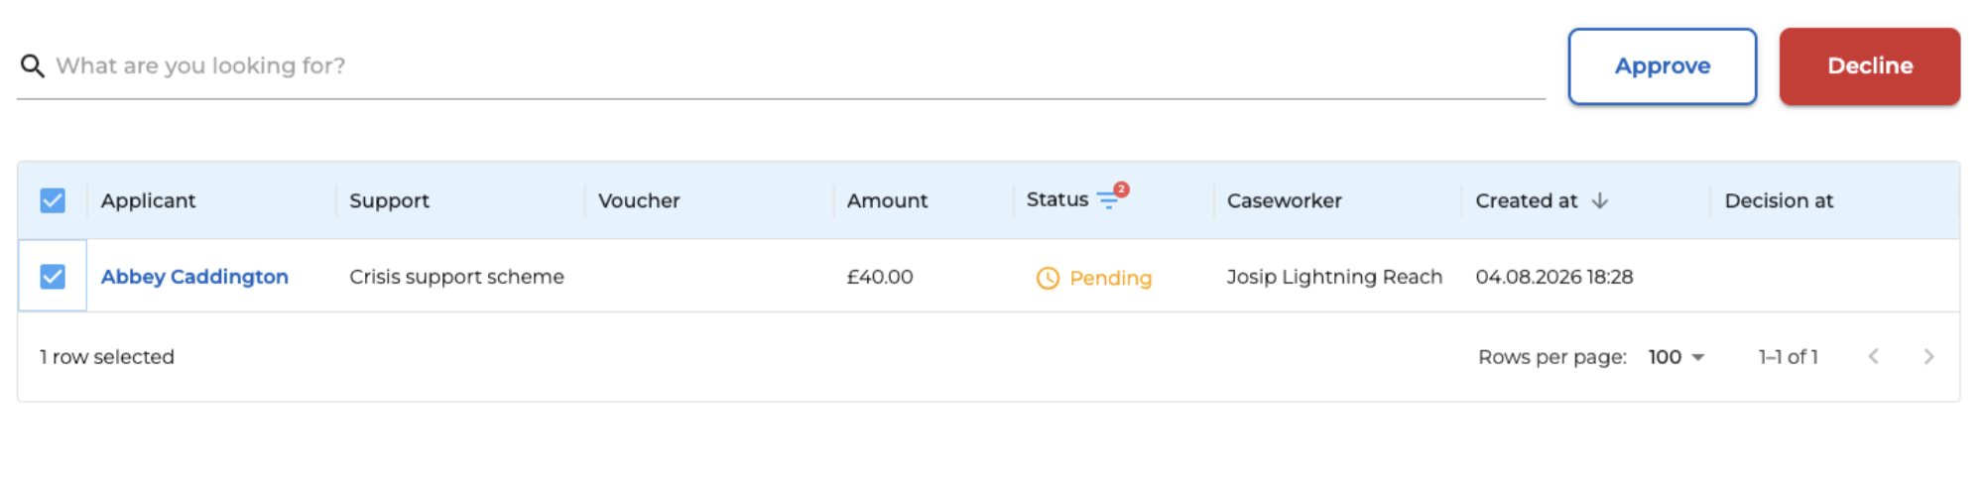Image resolution: width=1986 pixels, height=496 pixels.
Task: Click the Created at sort arrow
Action: pos(1599,200)
